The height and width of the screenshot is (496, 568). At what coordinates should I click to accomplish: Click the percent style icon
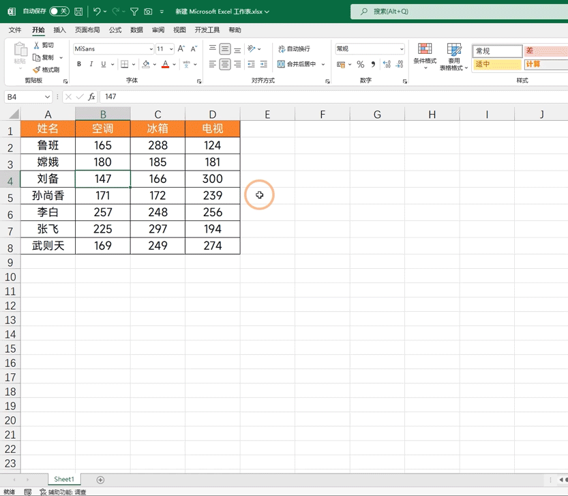coord(361,65)
